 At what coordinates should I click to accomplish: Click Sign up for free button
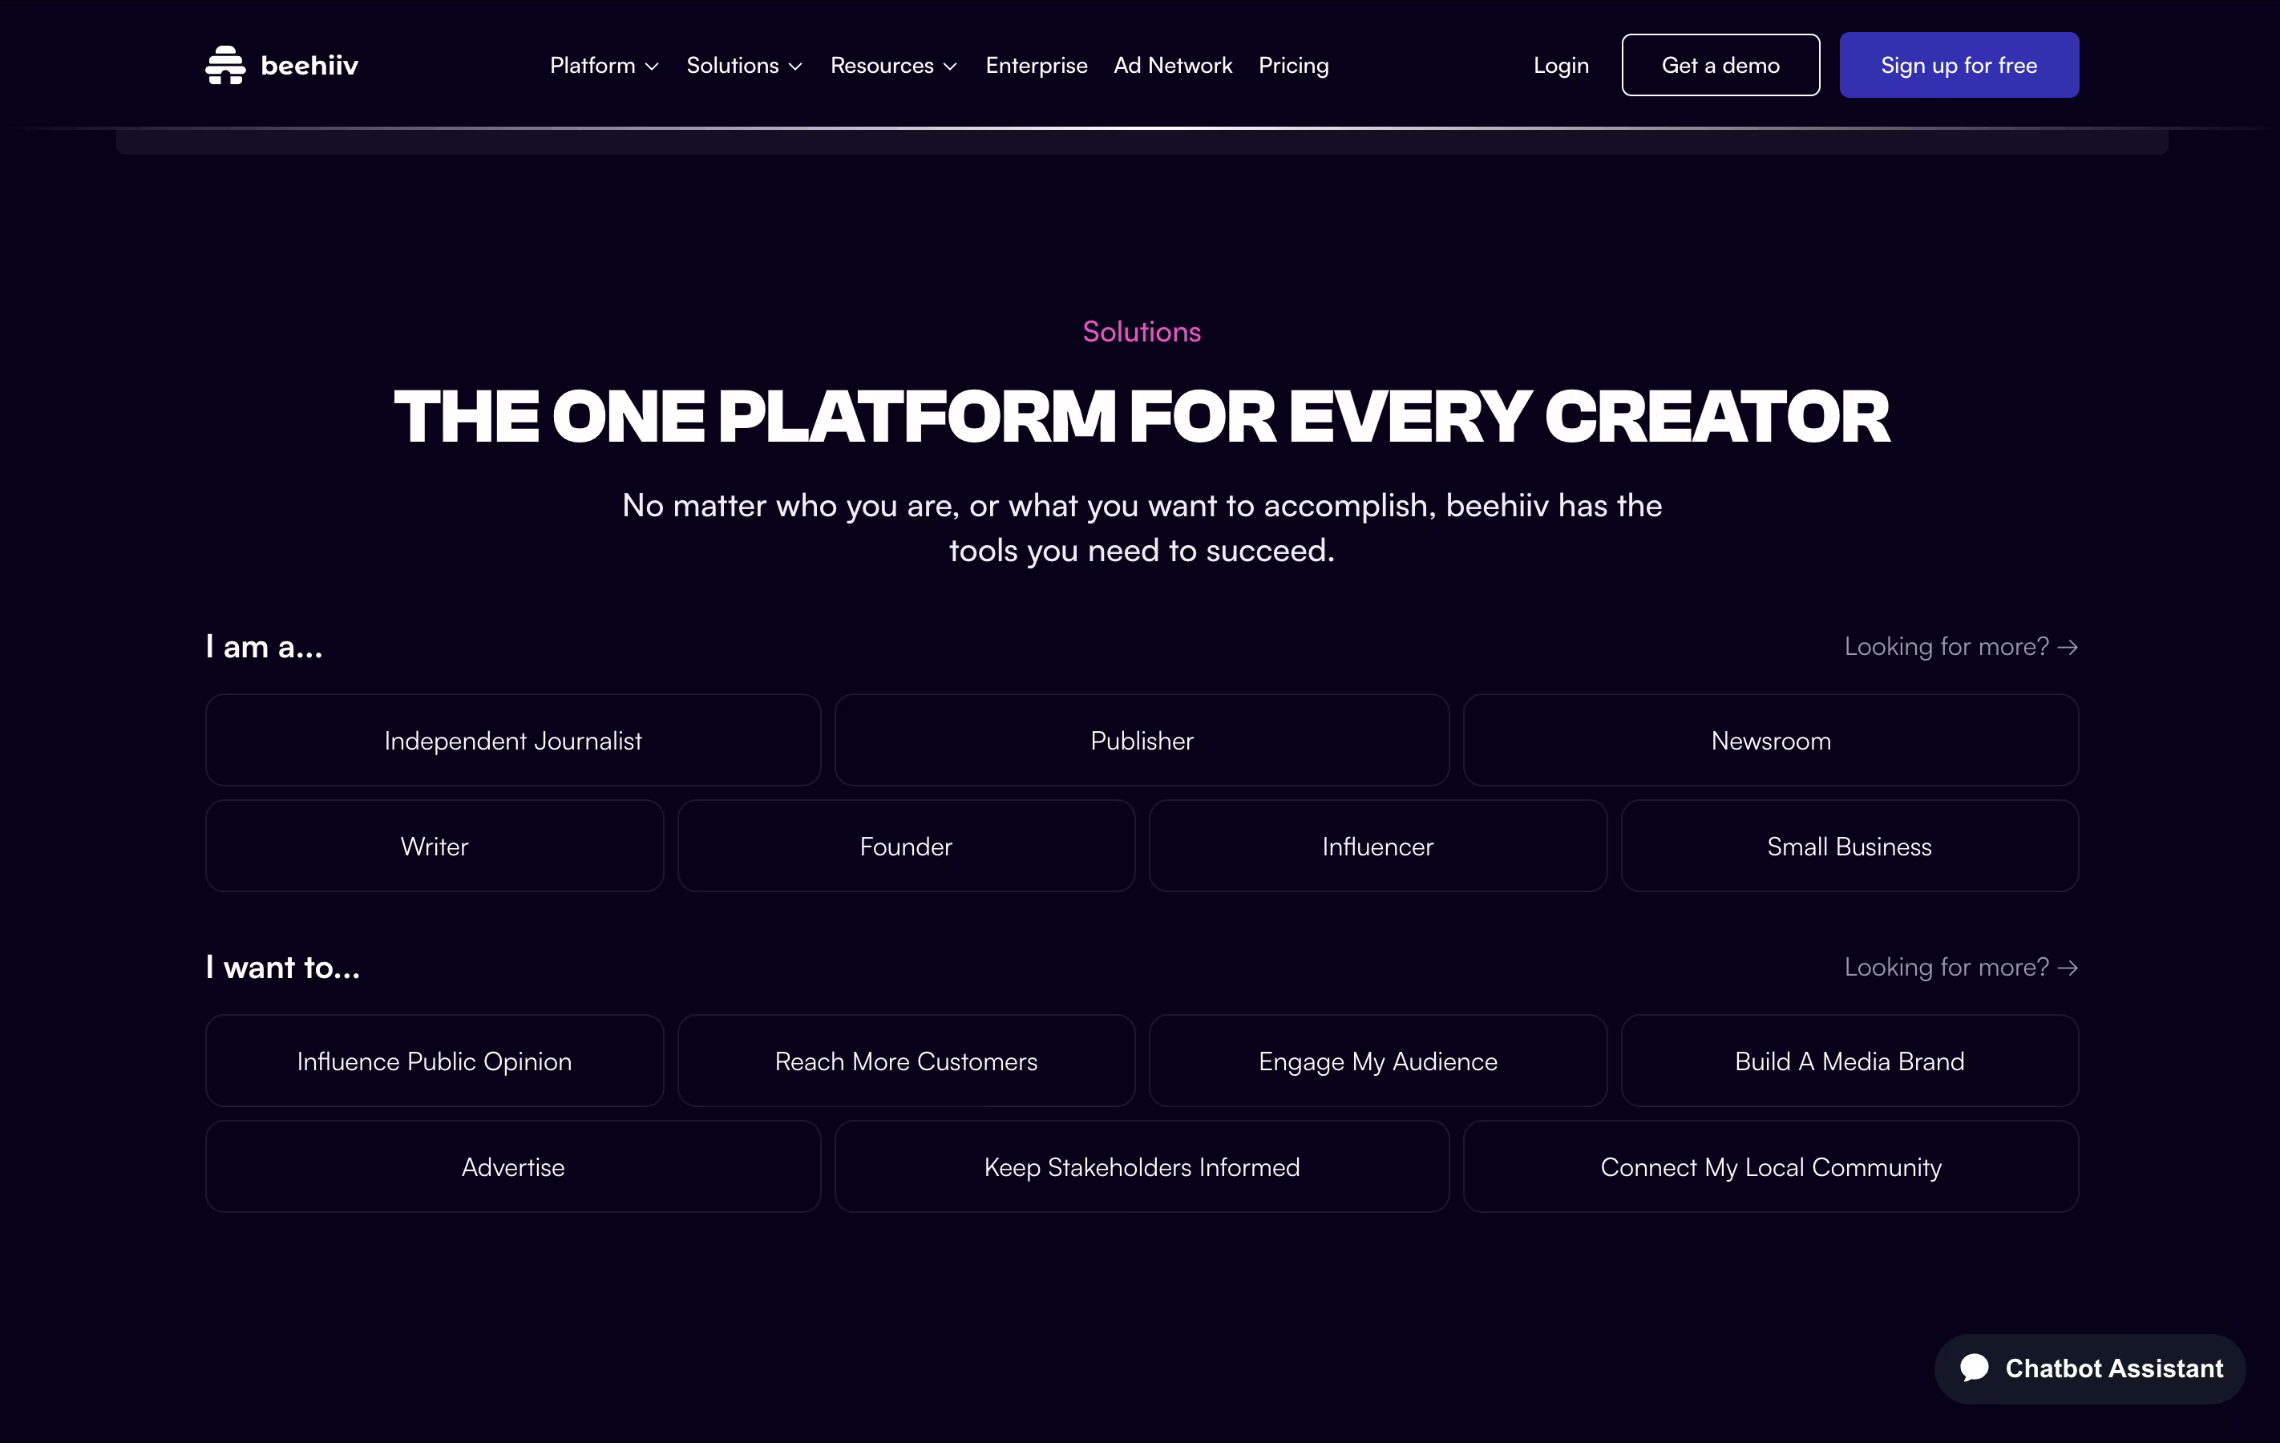pyautogui.click(x=1958, y=65)
